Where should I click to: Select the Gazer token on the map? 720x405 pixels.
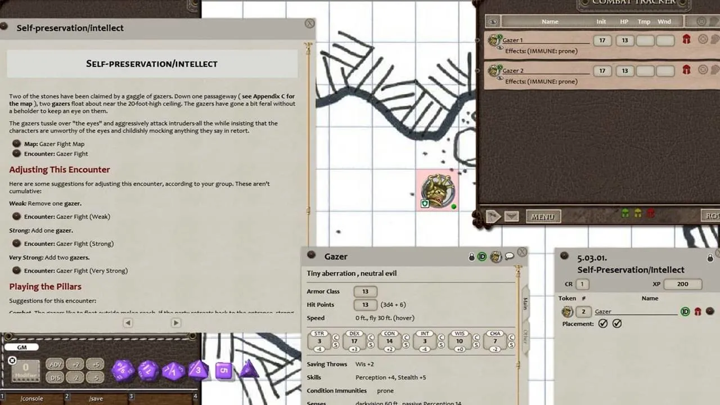438,190
